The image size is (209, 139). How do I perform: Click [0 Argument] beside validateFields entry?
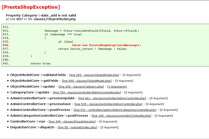[132, 75]
